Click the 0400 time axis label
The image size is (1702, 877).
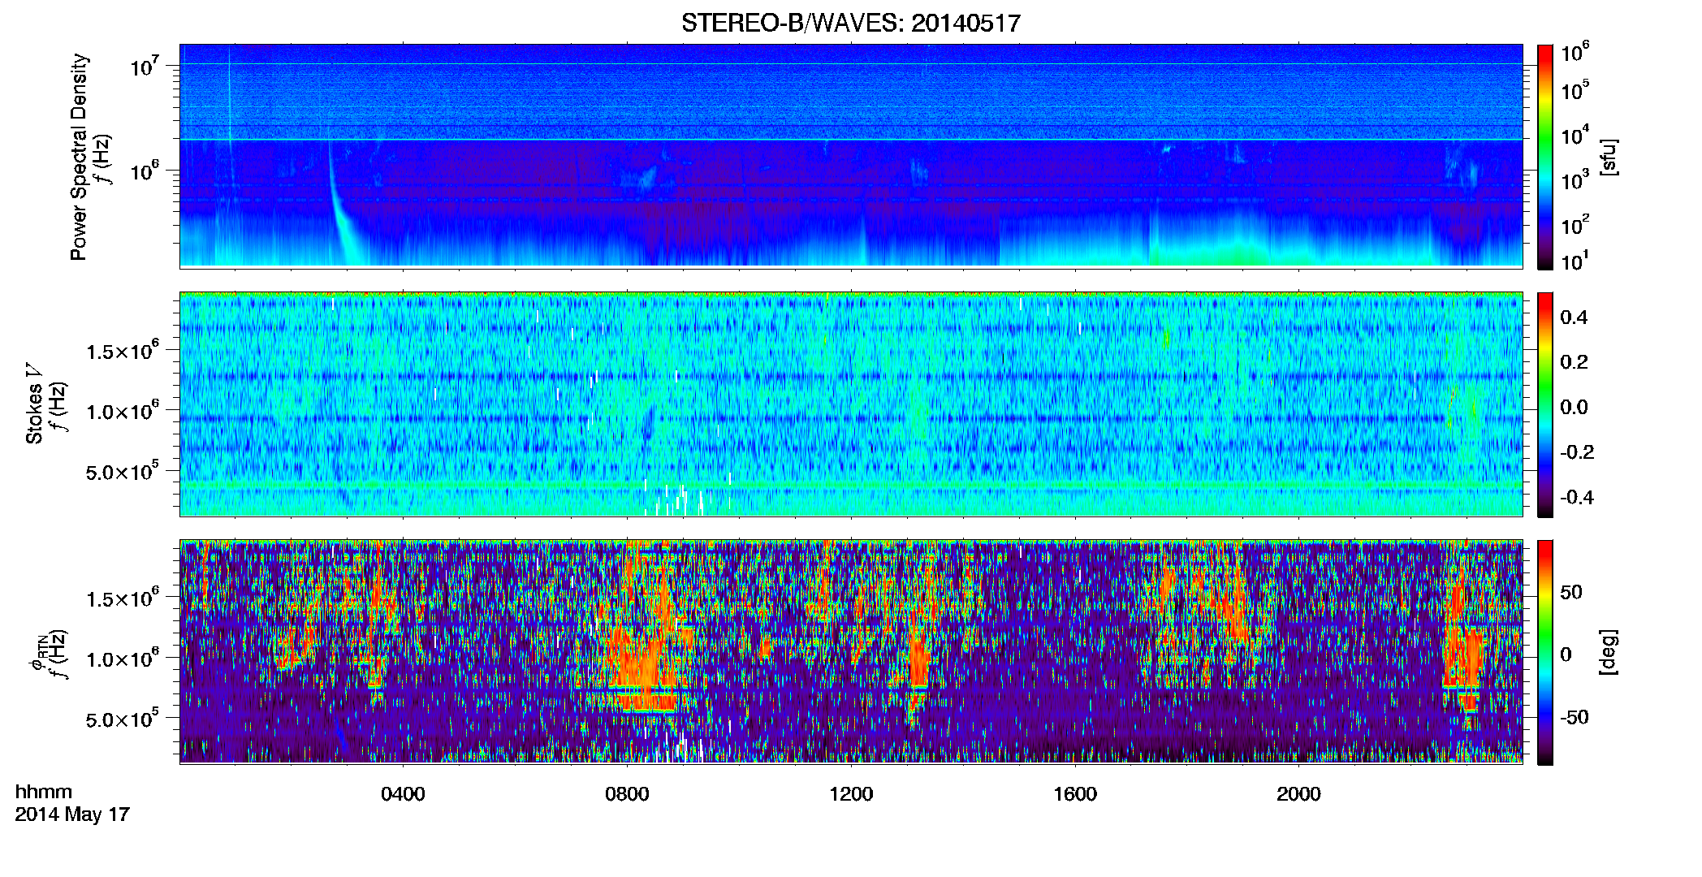point(403,794)
